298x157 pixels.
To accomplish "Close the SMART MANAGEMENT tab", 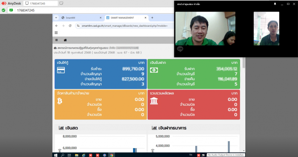I will 145,17.
